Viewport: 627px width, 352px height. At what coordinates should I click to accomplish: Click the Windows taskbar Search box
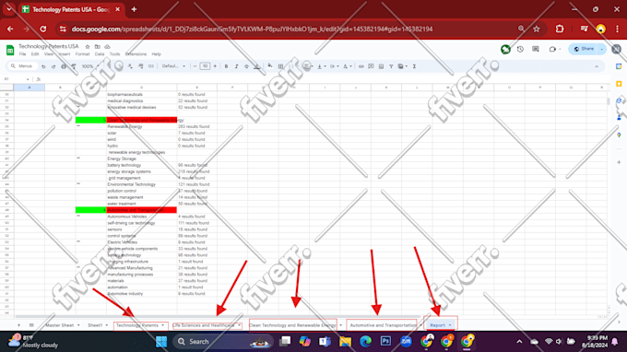click(x=224, y=342)
